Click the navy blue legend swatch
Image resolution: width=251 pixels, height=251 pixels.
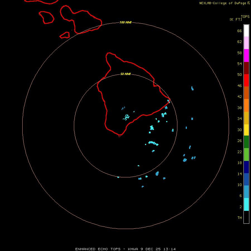click(x=246, y=167)
